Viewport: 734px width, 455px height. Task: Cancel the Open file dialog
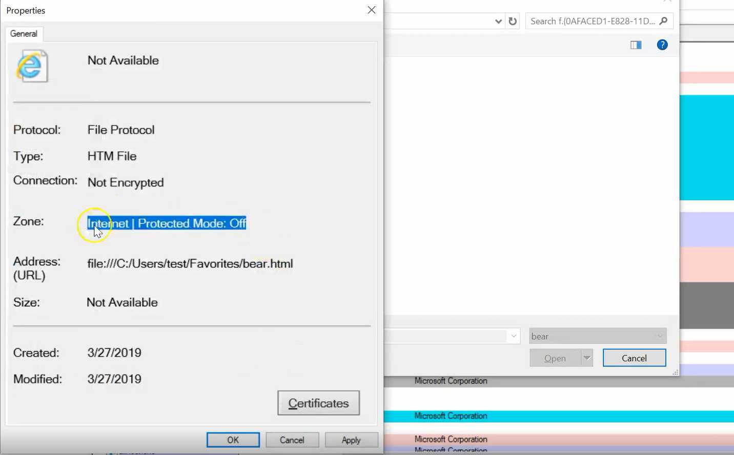(634, 358)
